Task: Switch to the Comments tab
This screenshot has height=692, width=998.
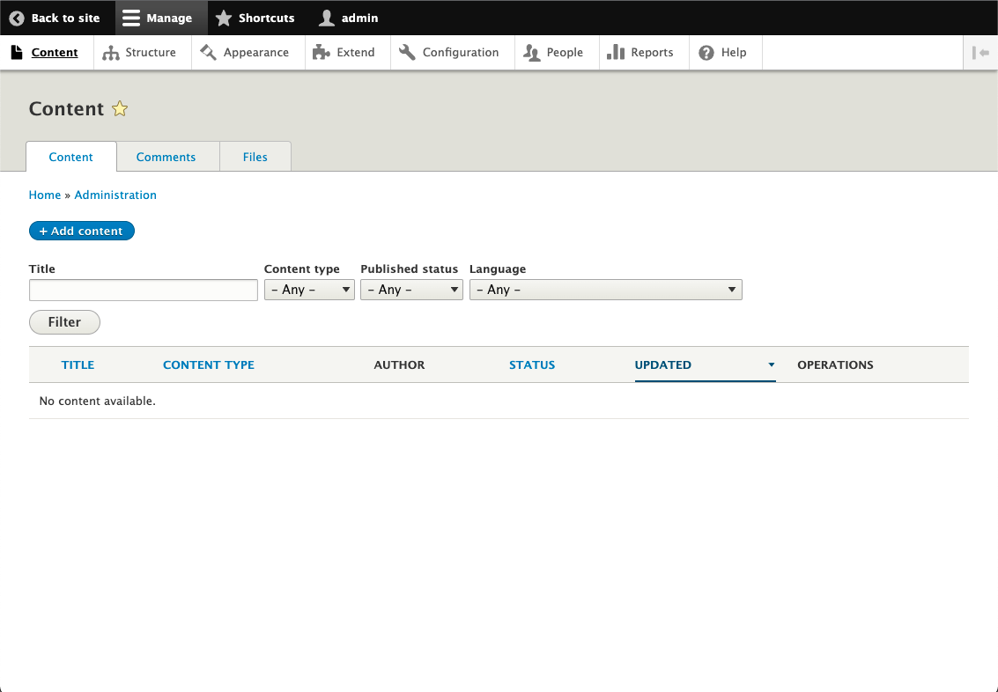Action: pyautogui.click(x=166, y=157)
